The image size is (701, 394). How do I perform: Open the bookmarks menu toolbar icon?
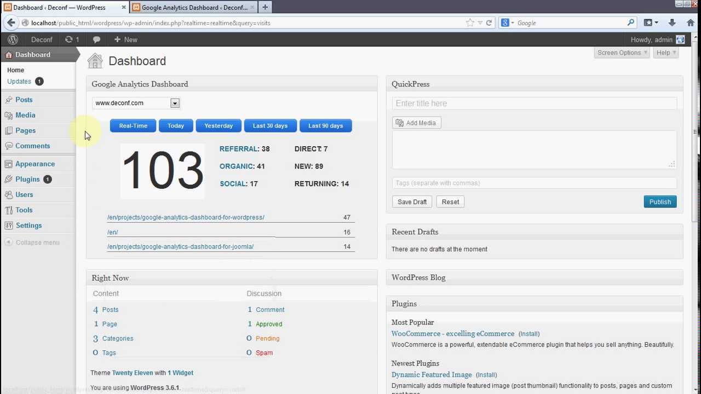coord(651,22)
